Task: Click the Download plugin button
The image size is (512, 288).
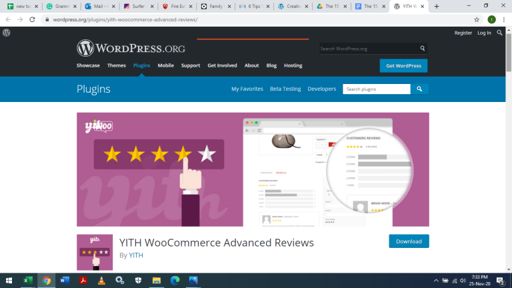Action: pos(409,241)
